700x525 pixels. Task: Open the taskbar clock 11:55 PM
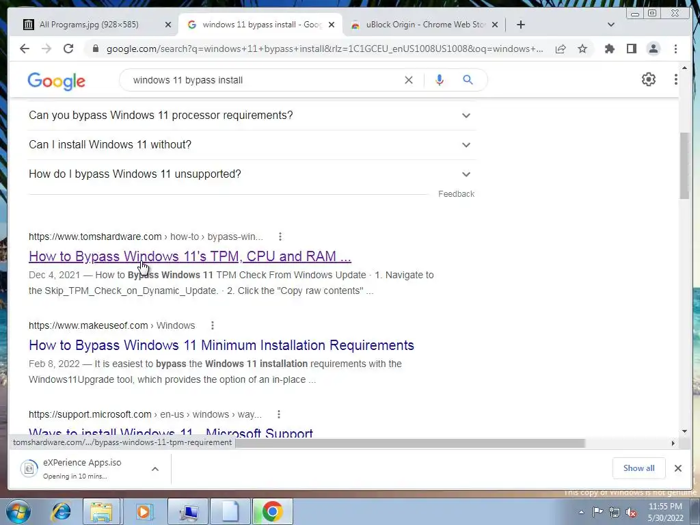665,512
